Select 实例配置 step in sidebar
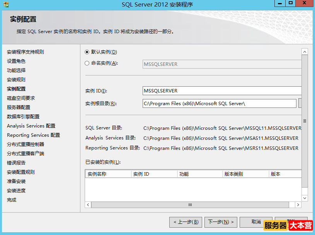Image resolution: width=315 pixels, height=235 pixels. [16, 89]
